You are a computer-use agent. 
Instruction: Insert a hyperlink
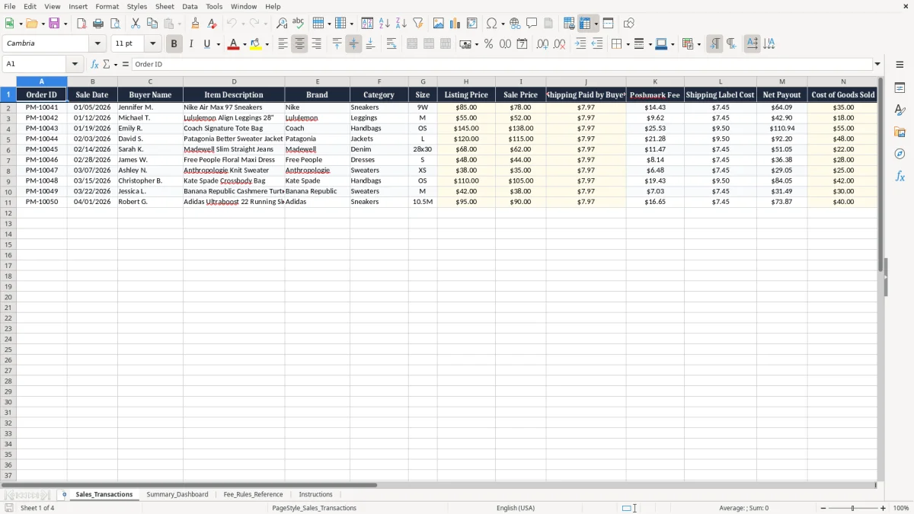515,24
